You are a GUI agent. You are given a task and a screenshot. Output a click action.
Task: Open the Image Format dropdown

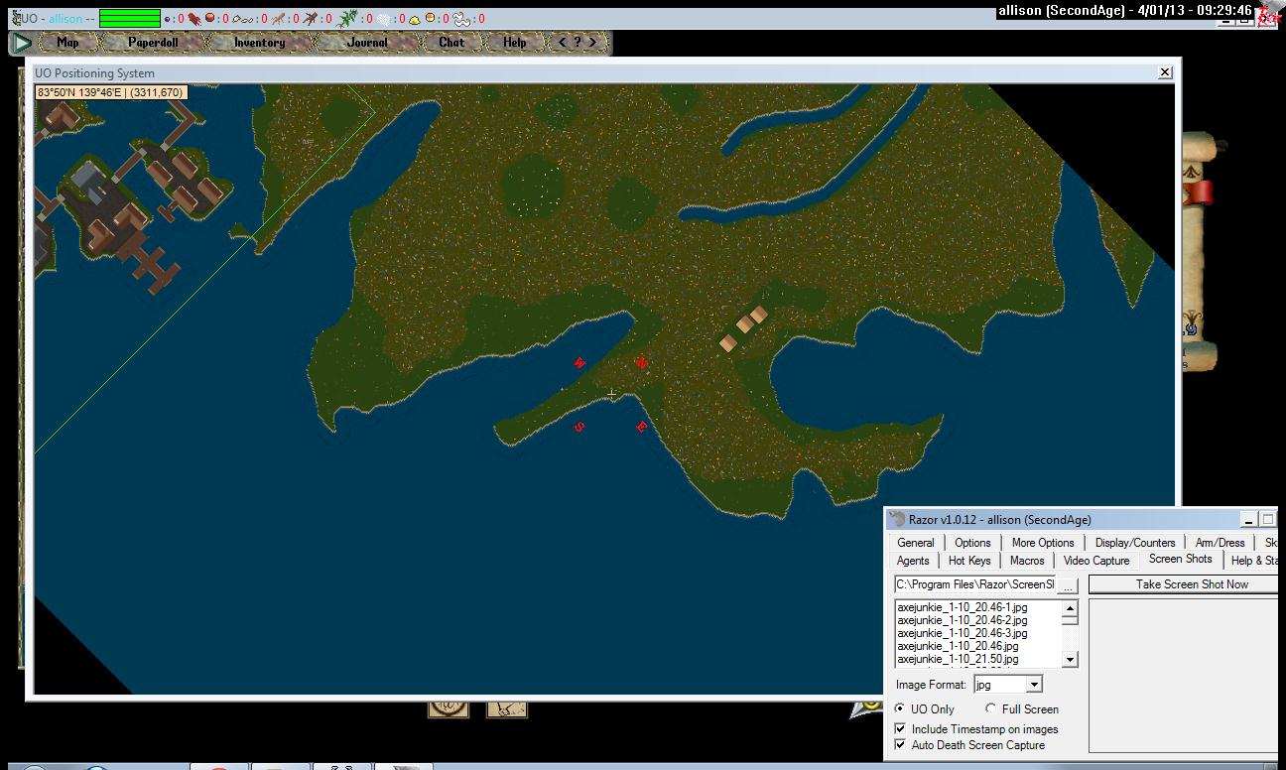coord(1034,685)
